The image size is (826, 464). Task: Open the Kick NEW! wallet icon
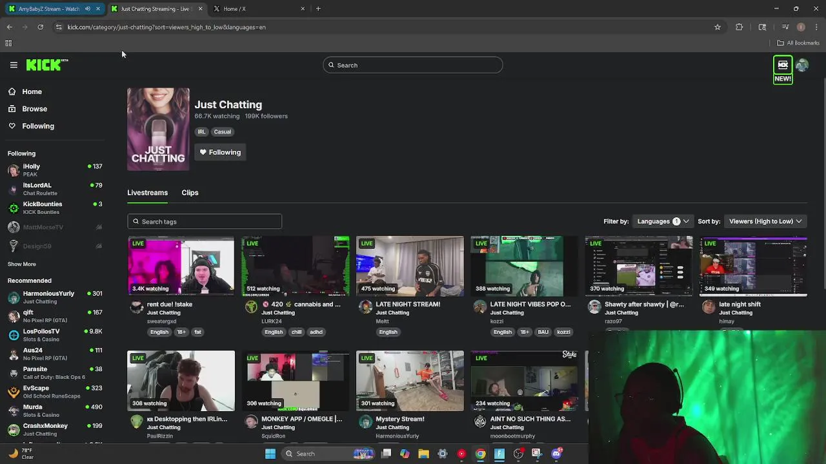coord(783,70)
